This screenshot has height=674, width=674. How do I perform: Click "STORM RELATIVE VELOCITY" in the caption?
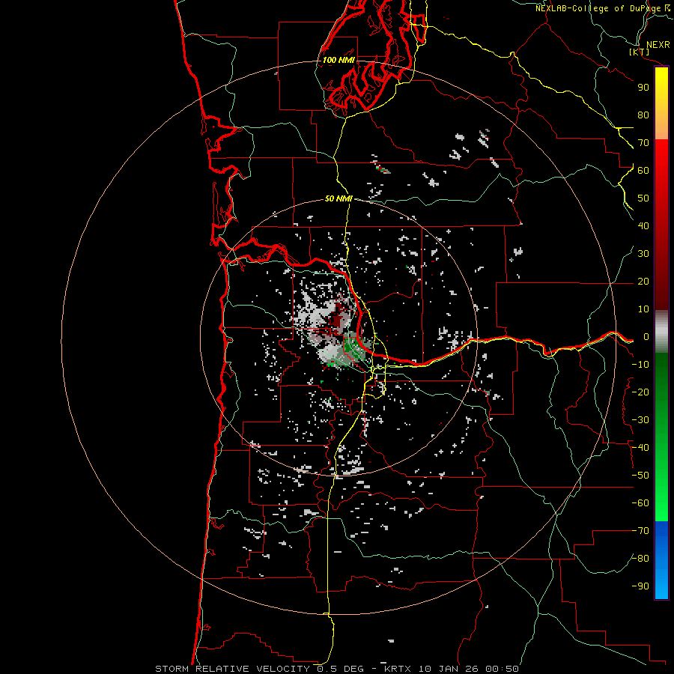click(x=232, y=669)
